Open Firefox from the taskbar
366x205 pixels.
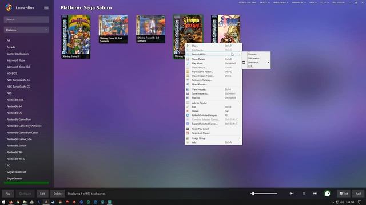coord(10,202)
